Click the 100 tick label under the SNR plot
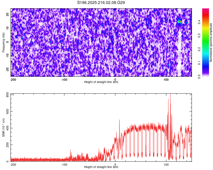Viewport: 213px width, 170px height. [166, 165]
